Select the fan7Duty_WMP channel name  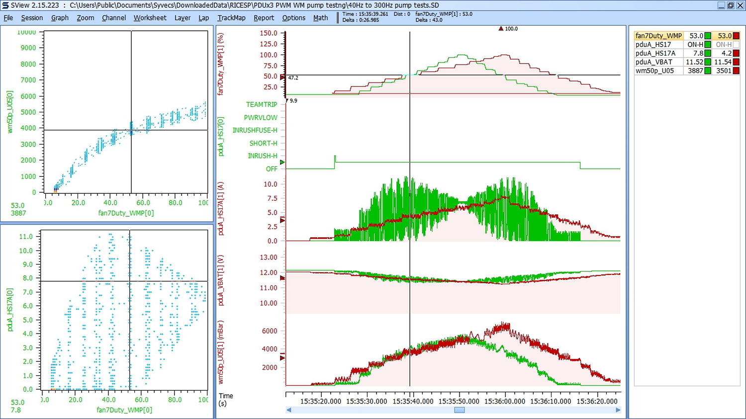coord(658,36)
